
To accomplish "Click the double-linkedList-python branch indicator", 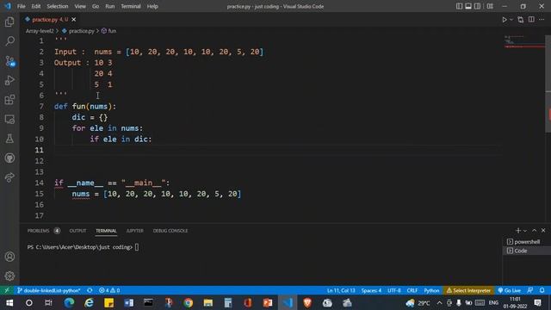I will pyautogui.click(x=49, y=291).
